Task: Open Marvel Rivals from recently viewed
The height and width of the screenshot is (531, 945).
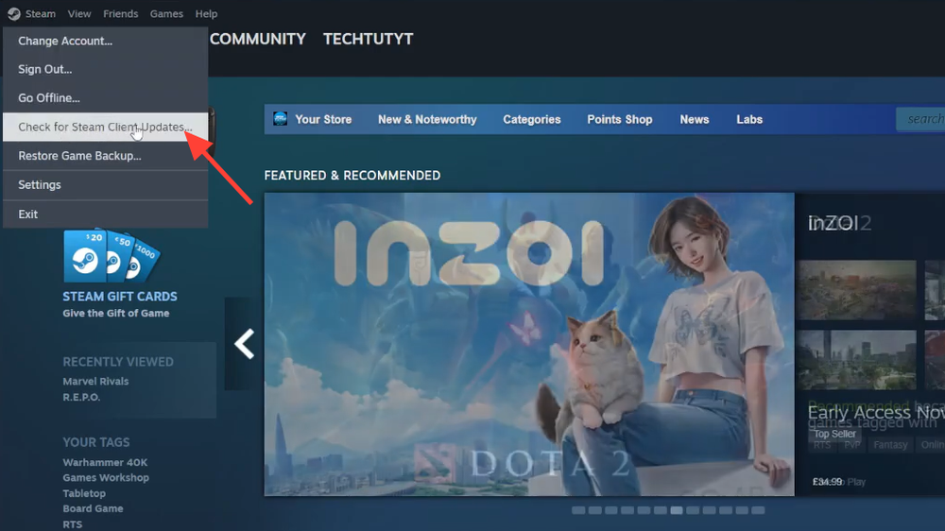Action: [95, 382]
